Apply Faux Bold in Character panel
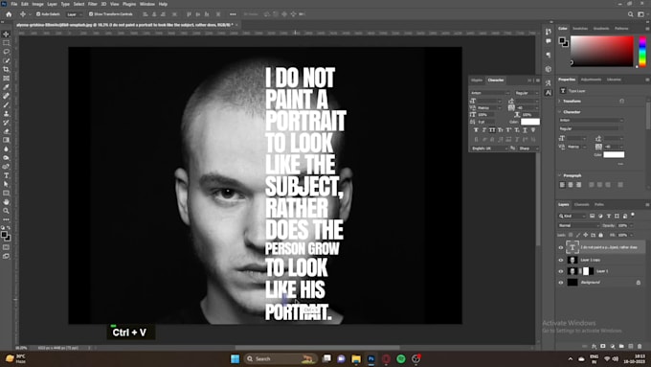Image resolution: width=651 pixels, height=367 pixels. (x=476, y=130)
